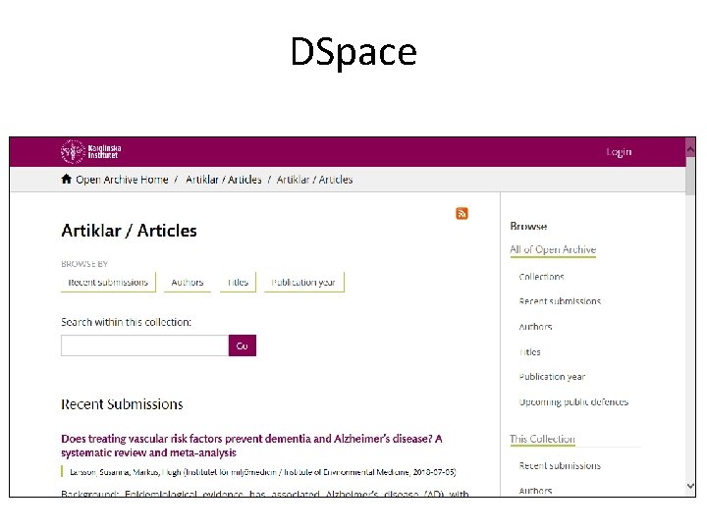Image resolution: width=707 pixels, height=530 pixels.
Task: Open the orange RSS feed icon
Action: pos(462,213)
